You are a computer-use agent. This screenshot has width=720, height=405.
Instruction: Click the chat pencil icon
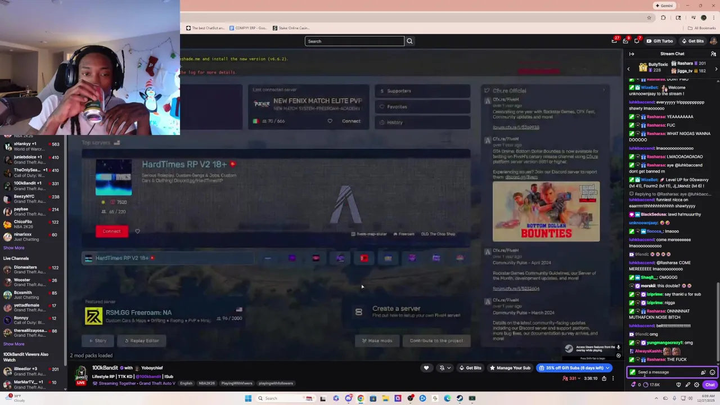(687, 385)
